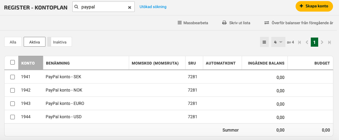The image size is (339, 140).
Task: Click the Skapa konto button
Action: pos(314,6)
